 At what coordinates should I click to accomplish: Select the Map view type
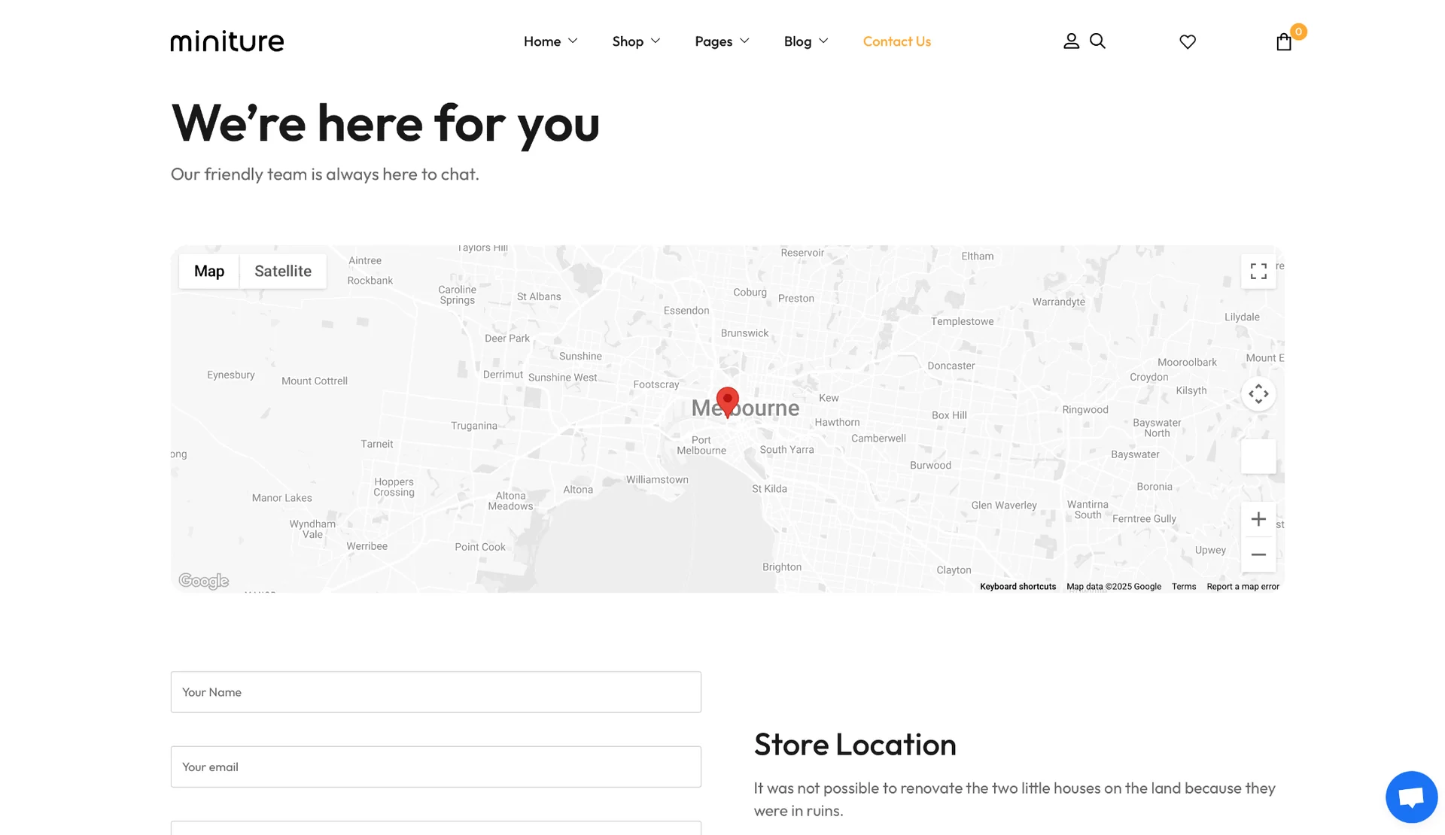pos(209,272)
